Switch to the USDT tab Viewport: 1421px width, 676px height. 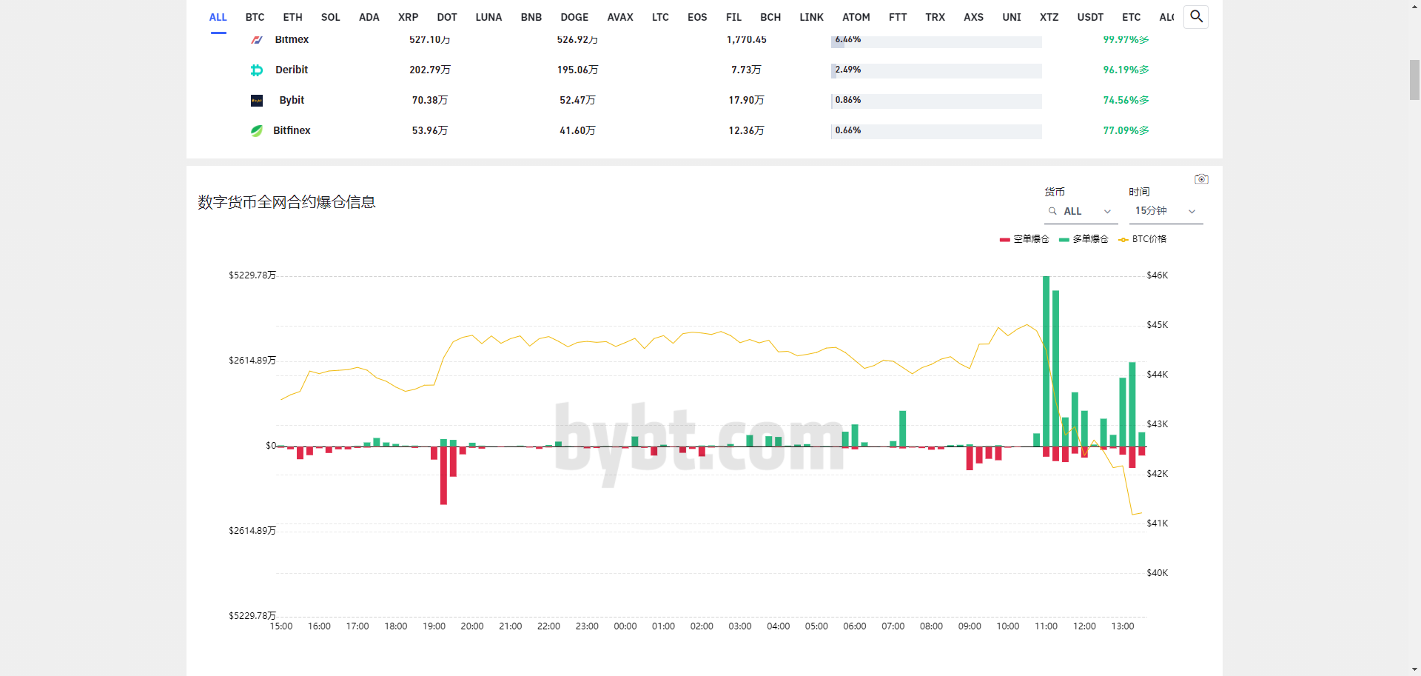point(1090,17)
